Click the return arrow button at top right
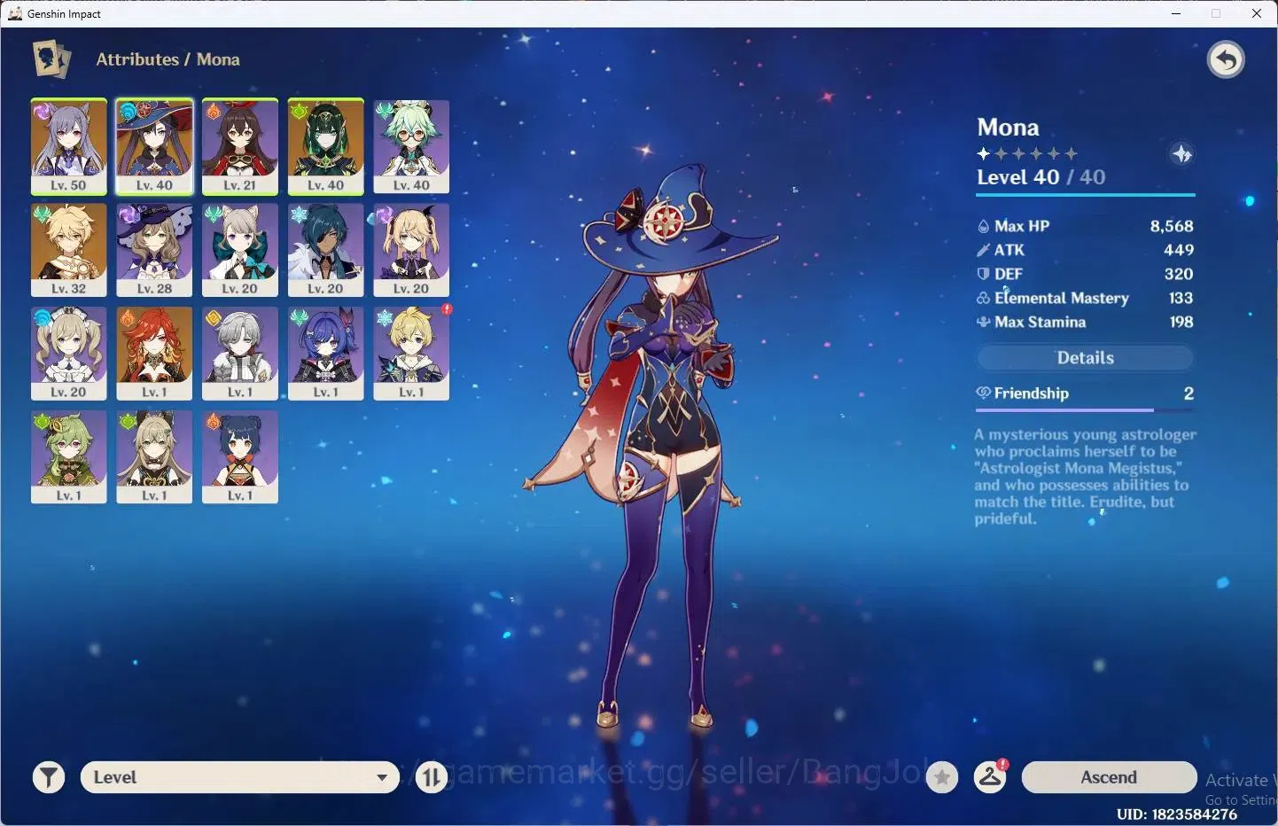1278x826 pixels. 1226,60
